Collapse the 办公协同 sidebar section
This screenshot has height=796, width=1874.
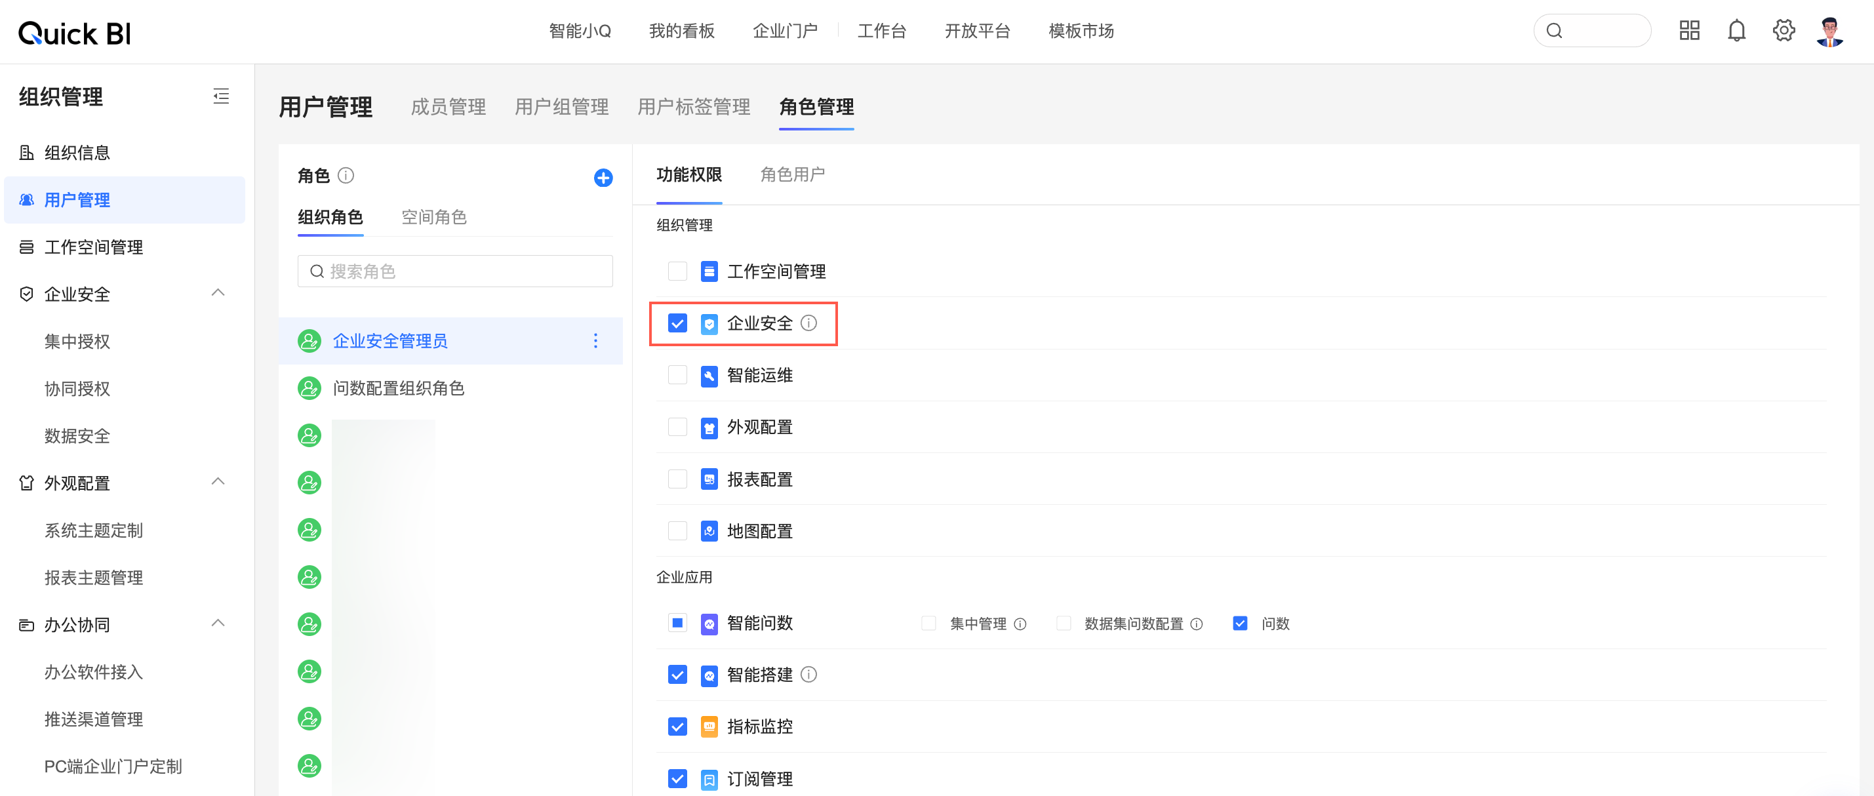click(x=218, y=623)
